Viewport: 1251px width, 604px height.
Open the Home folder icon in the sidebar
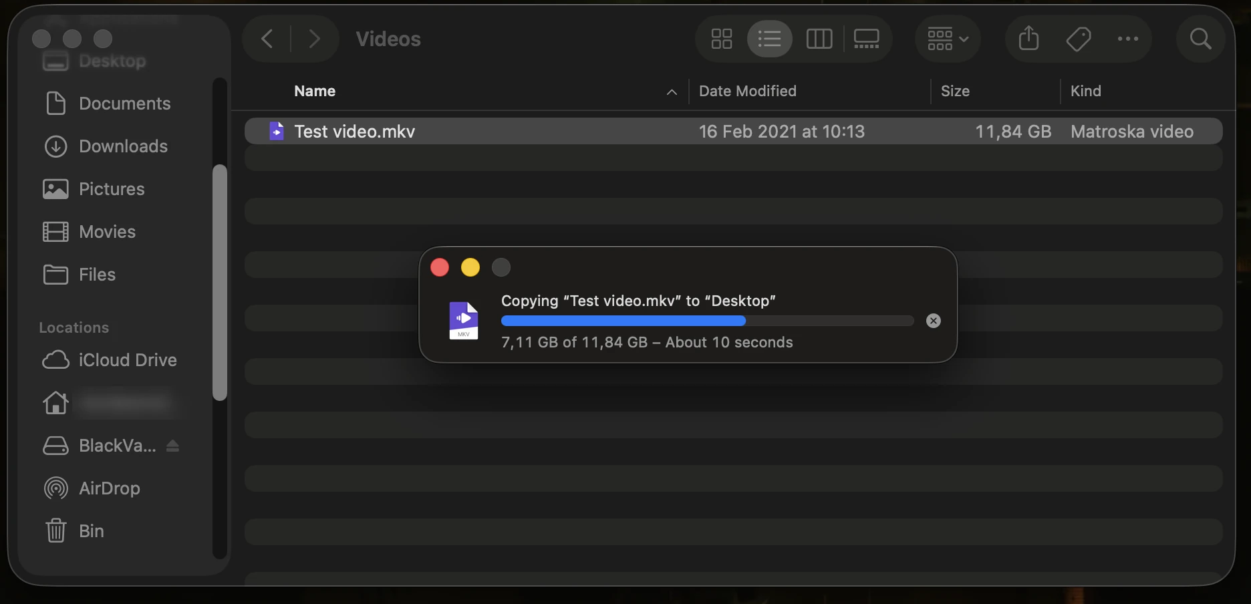tap(55, 402)
